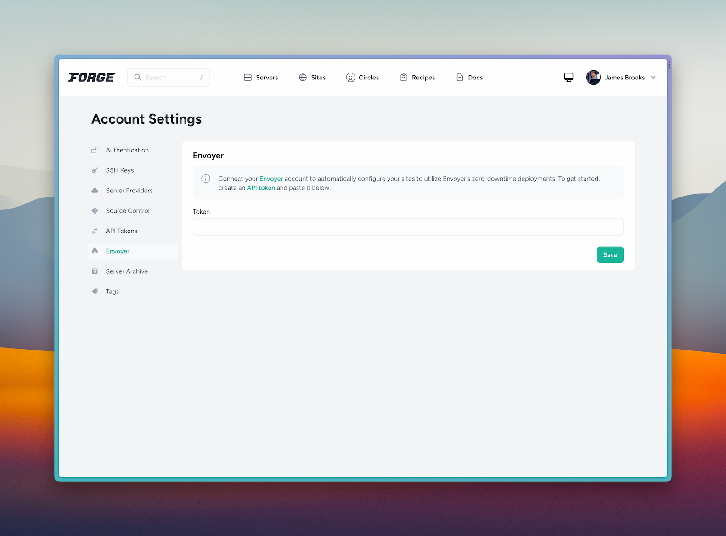Click the SSH Keys key icon
This screenshot has height=536, width=726.
click(95, 170)
